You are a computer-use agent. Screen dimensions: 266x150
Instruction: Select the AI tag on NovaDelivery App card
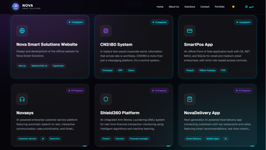click(x=226, y=139)
